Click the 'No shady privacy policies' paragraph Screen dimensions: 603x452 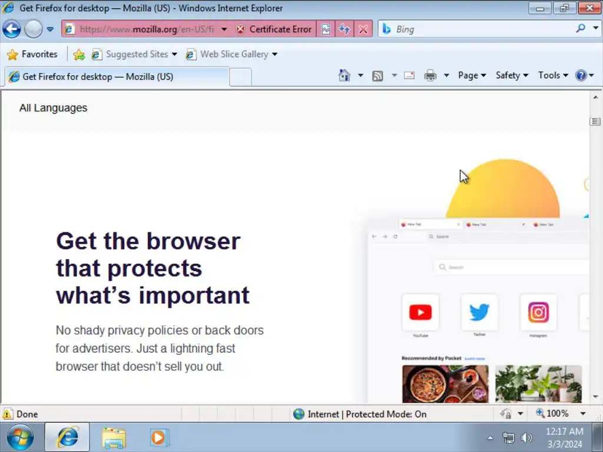pos(159,348)
